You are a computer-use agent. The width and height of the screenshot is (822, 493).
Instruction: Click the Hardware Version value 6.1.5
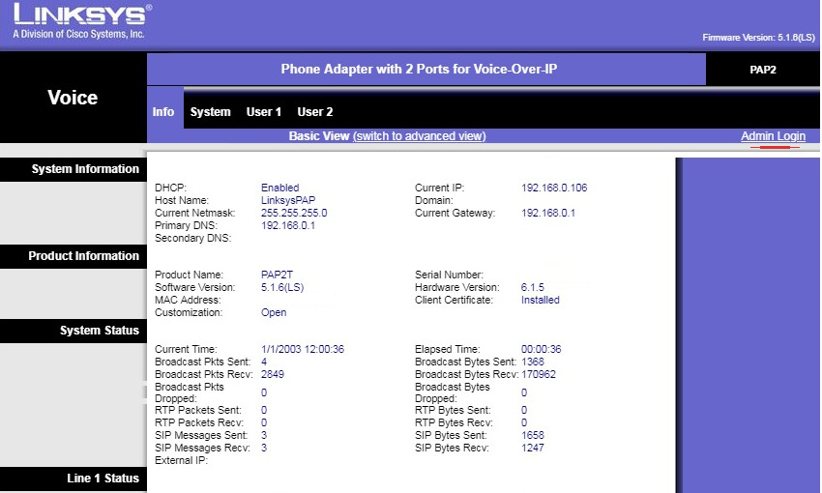coord(532,287)
